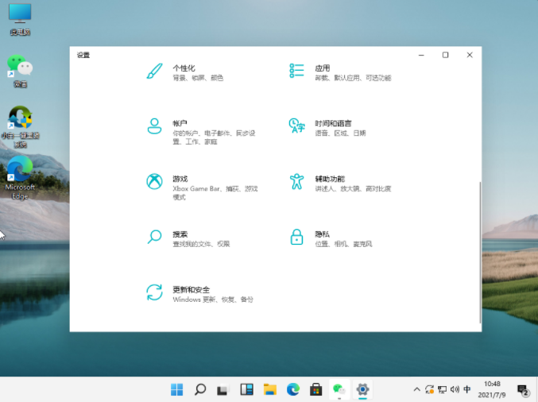Open the 游戏 (Gaming) Xbox settings

tap(180, 183)
